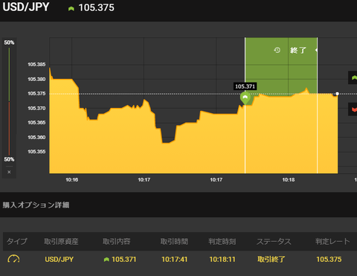This screenshot has width=357, height=276.
Task: Click the 105.385 y-axis label
Action: point(36,65)
